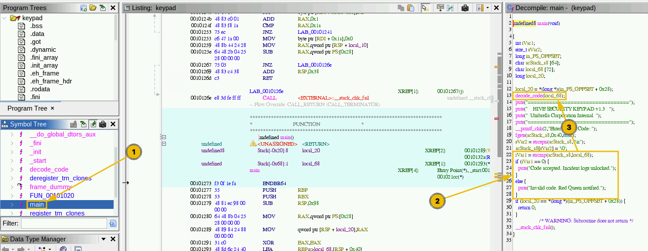Click main function name in Decompile signature
The height and width of the screenshot is (251, 648).
(x=542, y=23)
